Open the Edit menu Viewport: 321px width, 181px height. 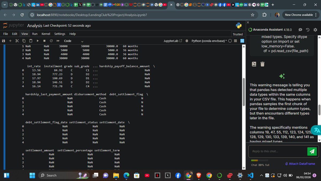tap(15, 34)
